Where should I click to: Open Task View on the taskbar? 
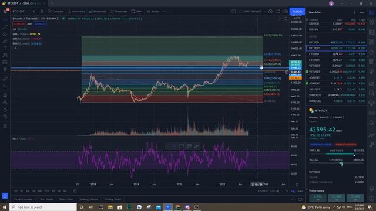[x=91, y=207]
